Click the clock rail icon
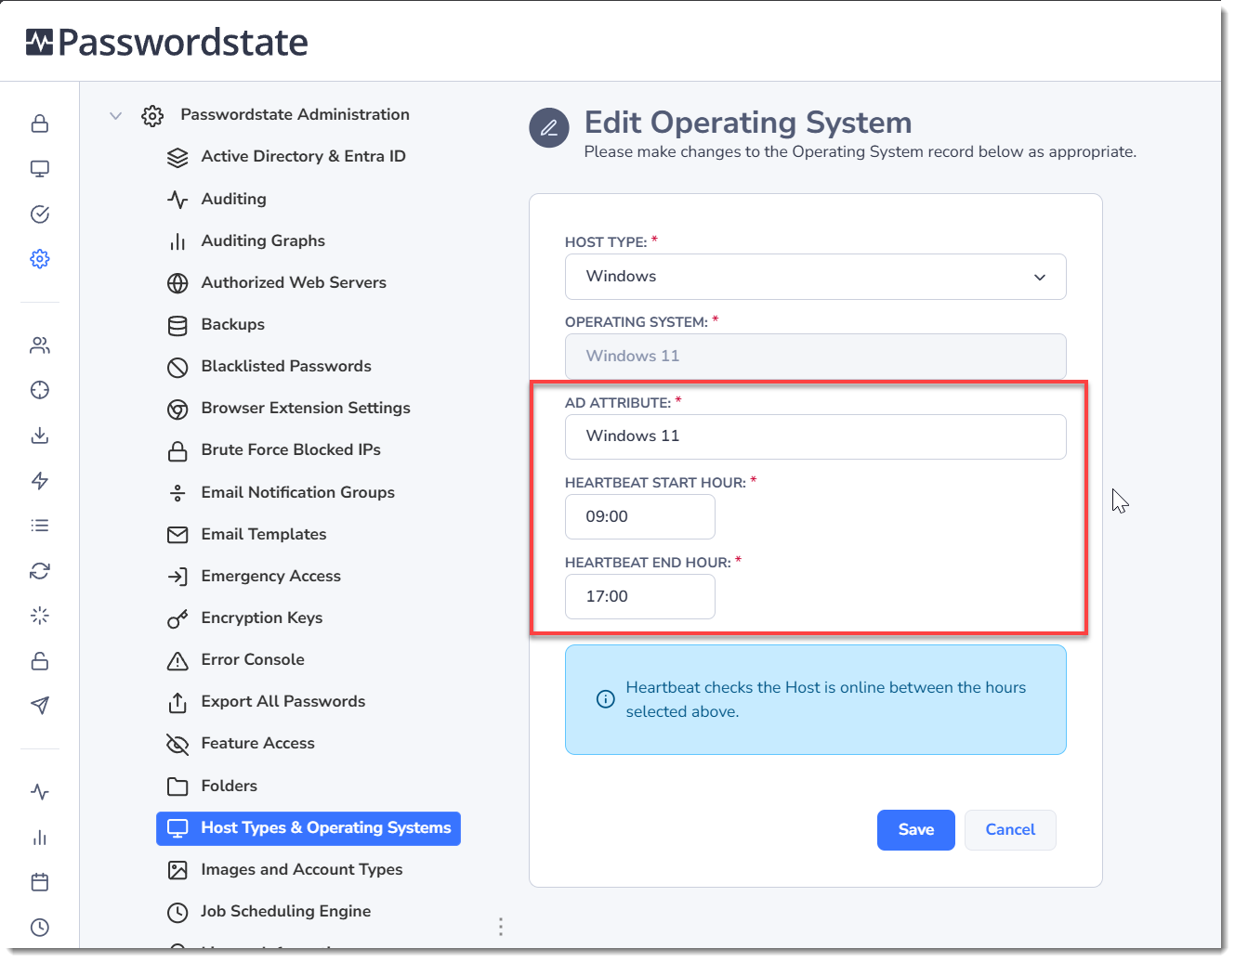The image size is (1235, 962). point(40,928)
